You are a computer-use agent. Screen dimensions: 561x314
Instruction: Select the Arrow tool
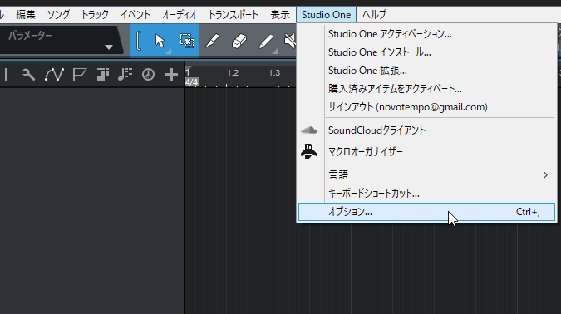click(x=160, y=41)
